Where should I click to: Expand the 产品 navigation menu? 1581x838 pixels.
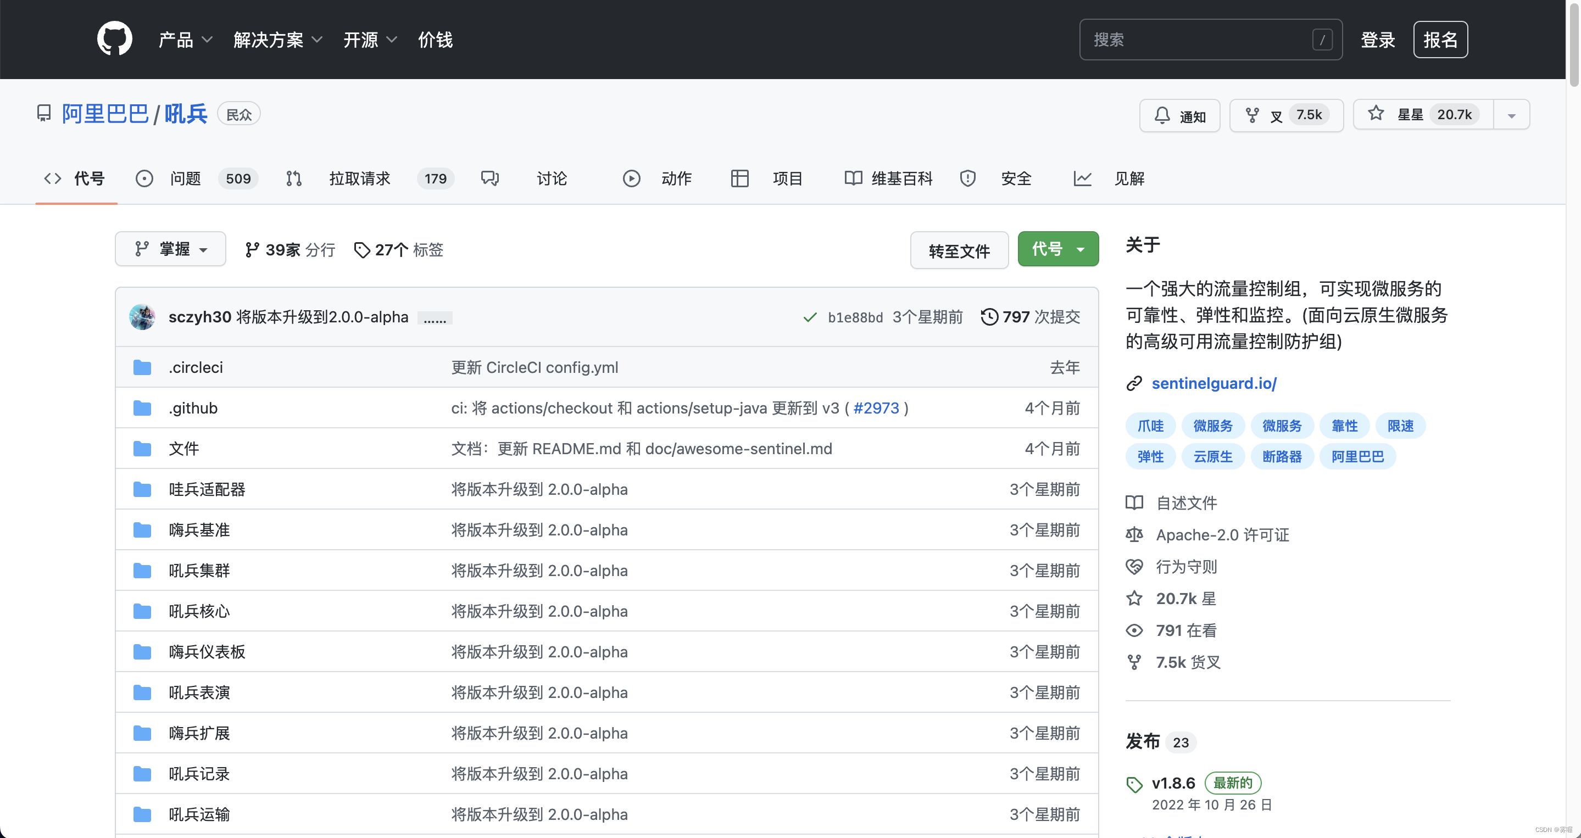coord(185,40)
